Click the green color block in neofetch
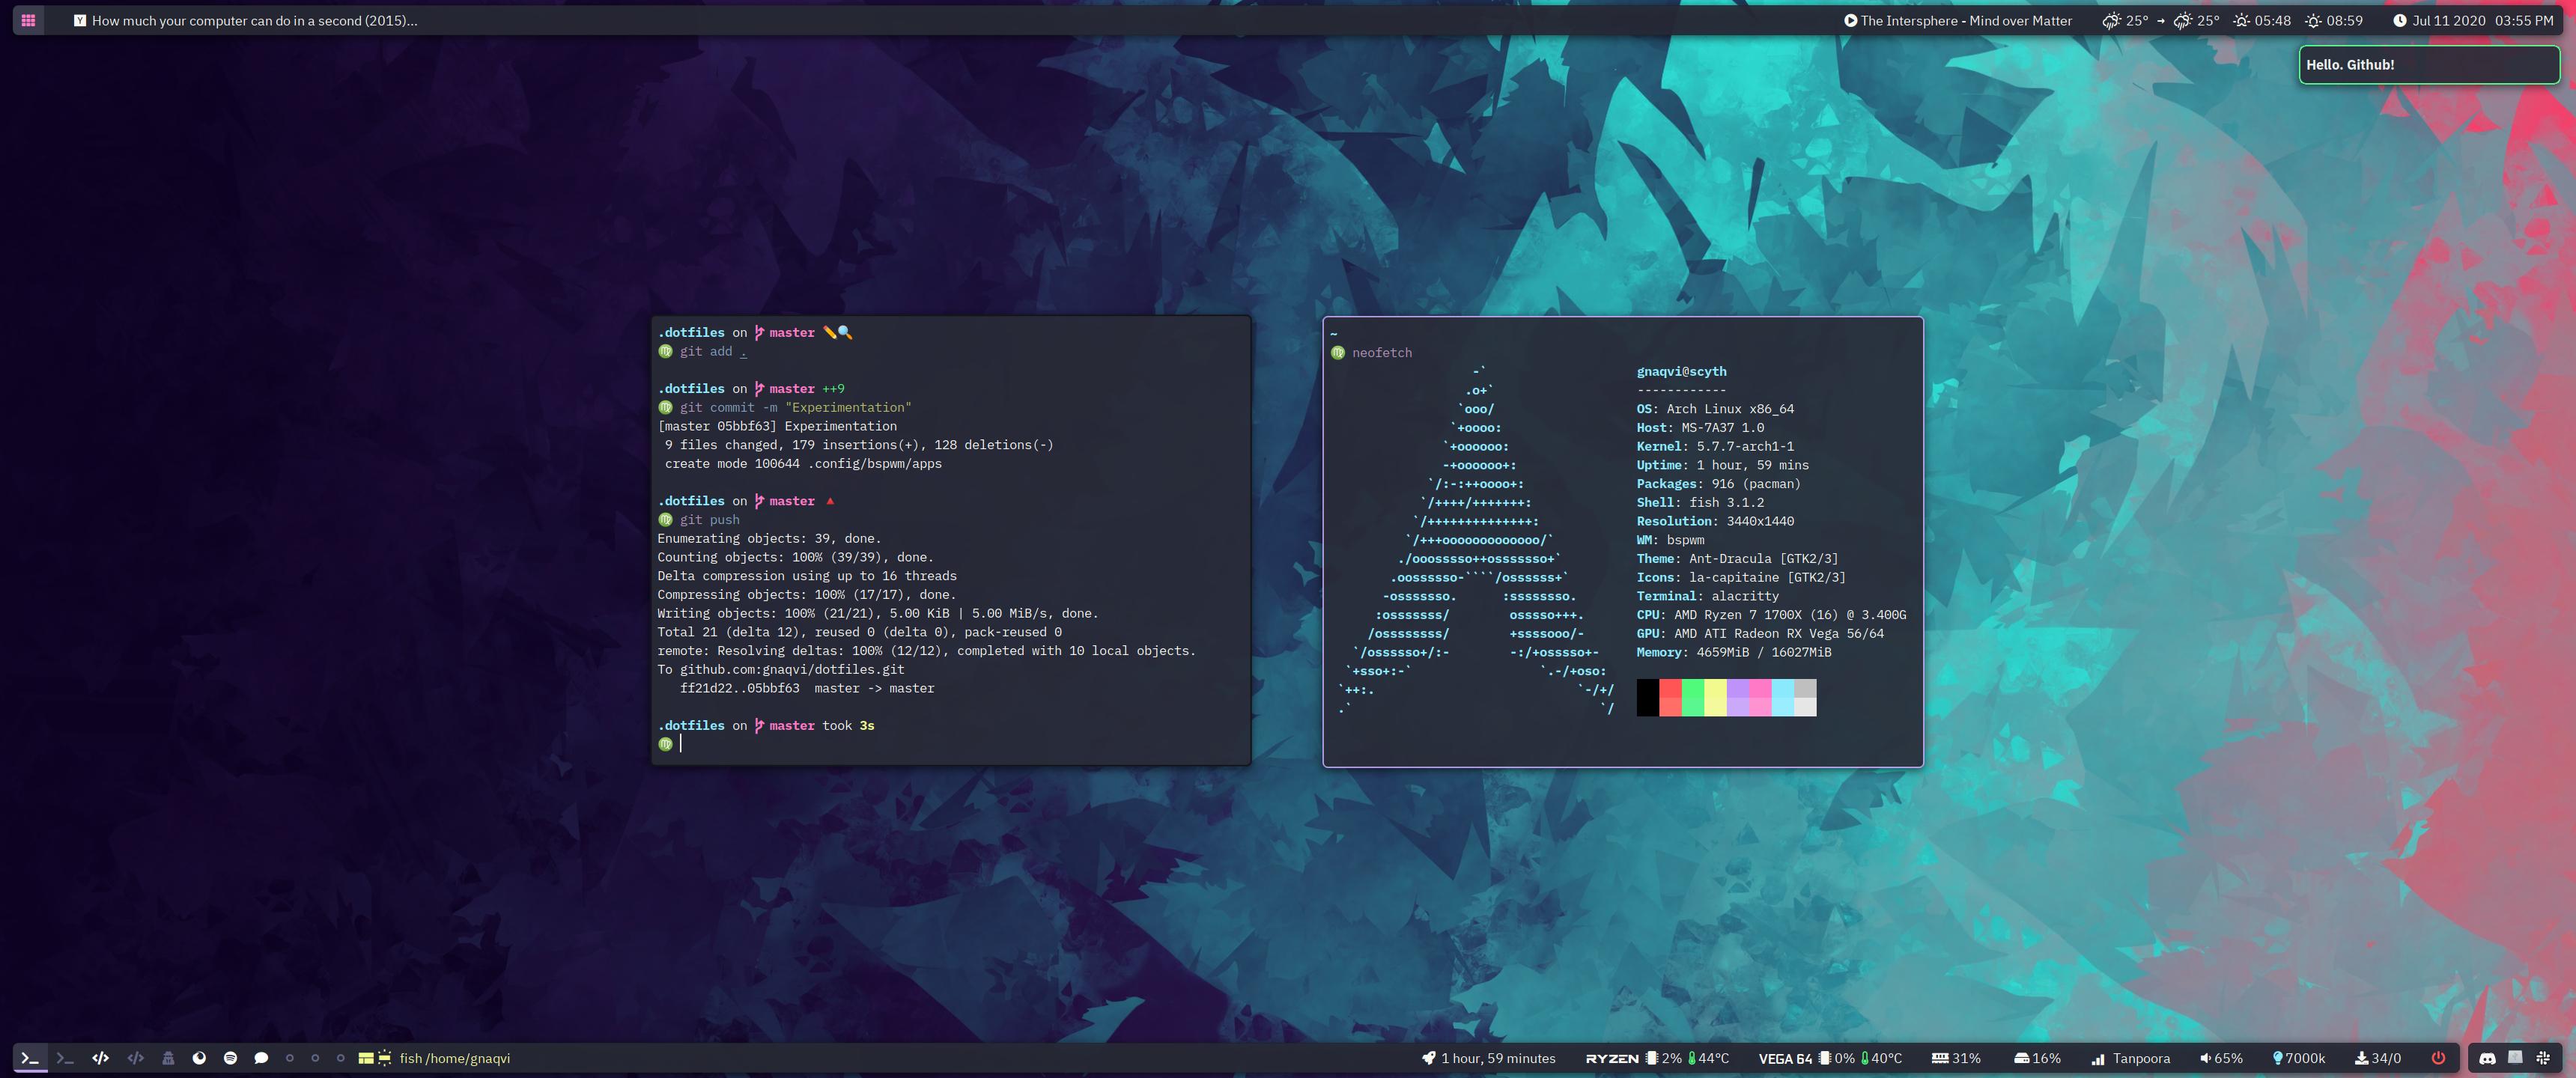Screen dimensions: 2576x1078 click(1693, 698)
